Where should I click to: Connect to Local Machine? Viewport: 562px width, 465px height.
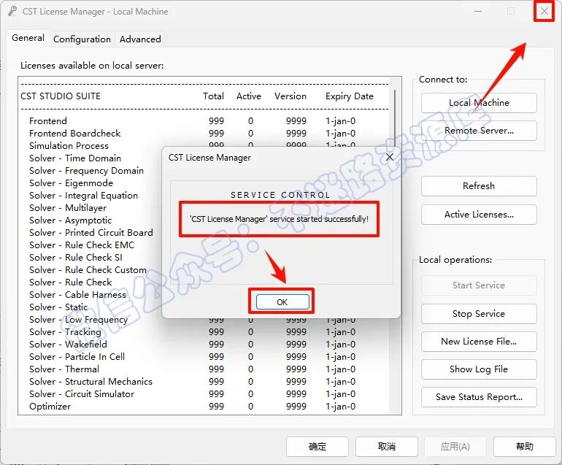pyautogui.click(x=479, y=102)
